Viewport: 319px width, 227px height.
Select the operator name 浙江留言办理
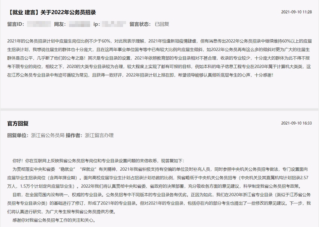click(99, 135)
